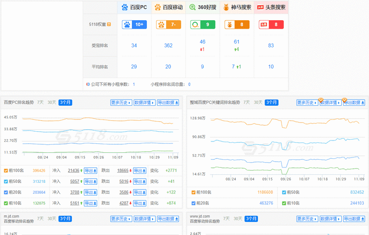Click the Baidu PC 10+ weight badge

point(134,24)
